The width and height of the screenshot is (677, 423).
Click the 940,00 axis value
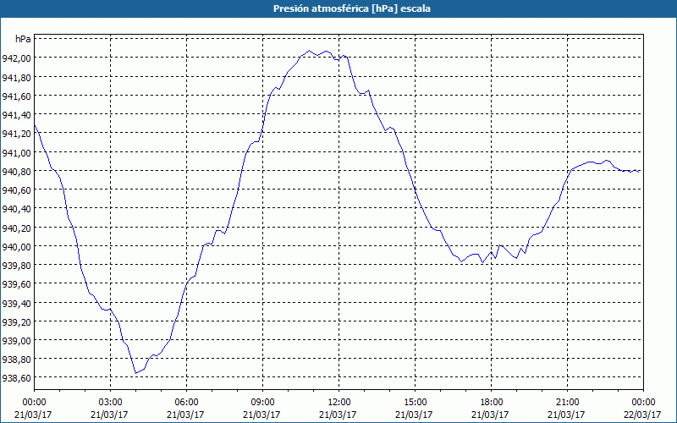pyautogui.click(x=16, y=246)
